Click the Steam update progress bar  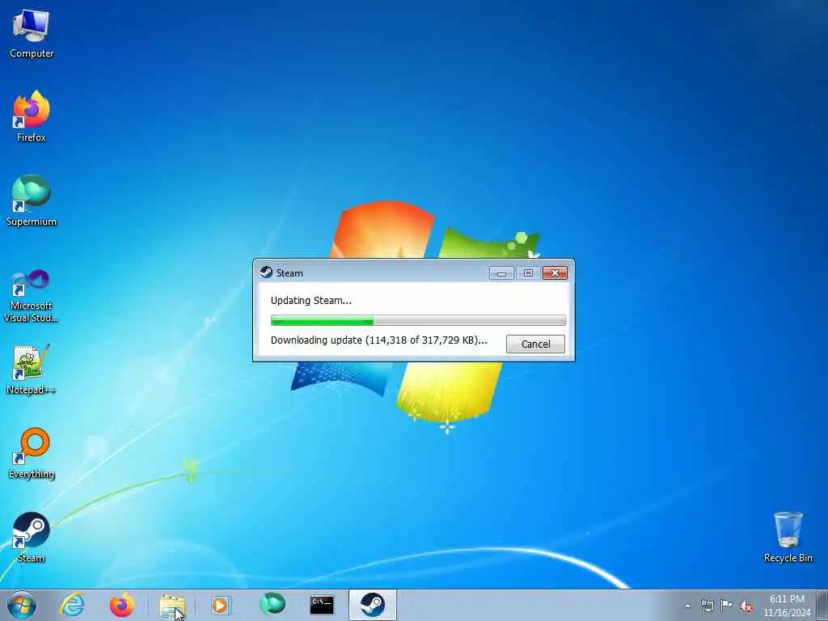tap(418, 320)
